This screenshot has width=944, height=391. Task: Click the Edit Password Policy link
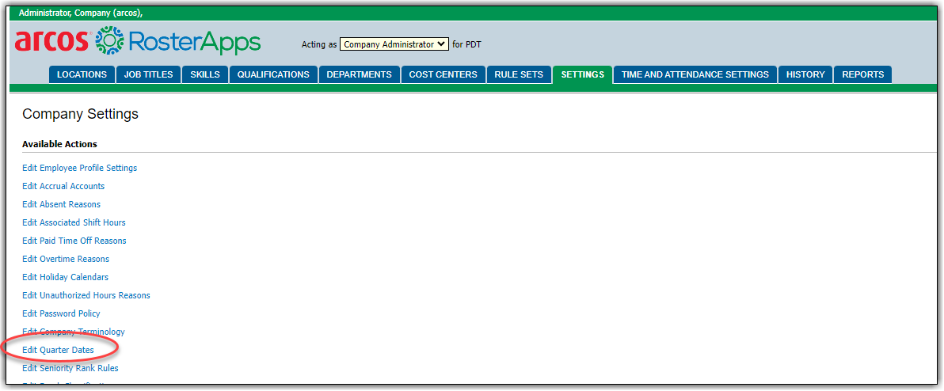[61, 313]
